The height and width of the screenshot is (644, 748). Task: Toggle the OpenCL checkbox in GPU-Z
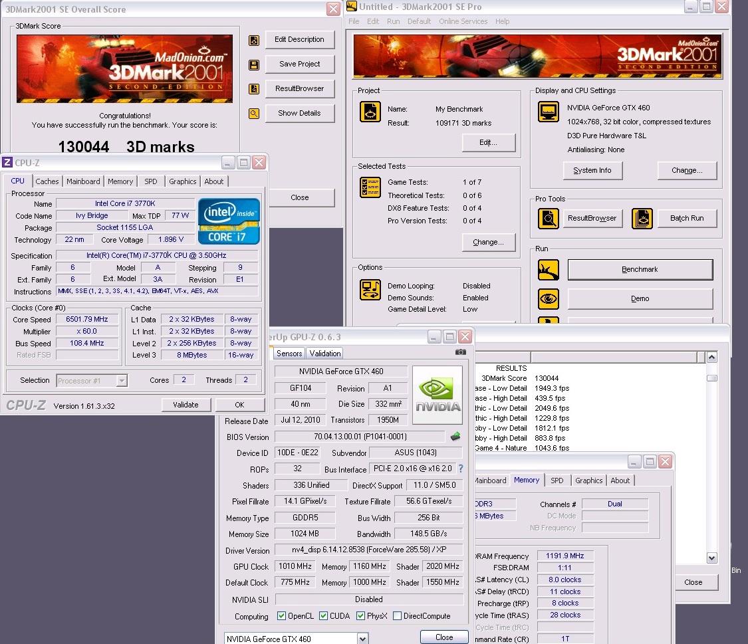(x=281, y=616)
